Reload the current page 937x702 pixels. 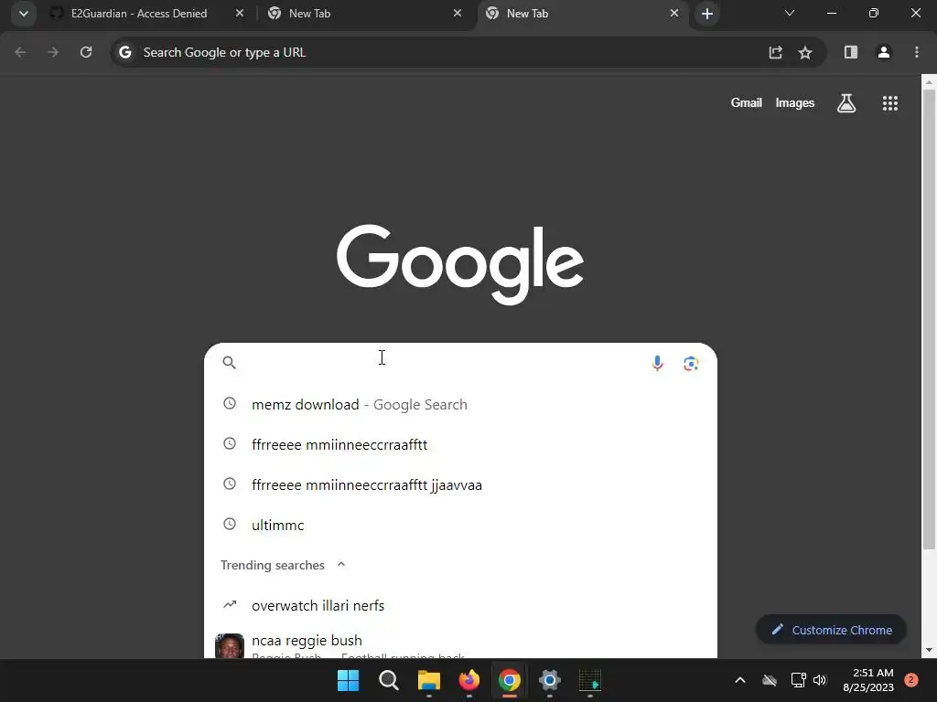(x=86, y=52)
